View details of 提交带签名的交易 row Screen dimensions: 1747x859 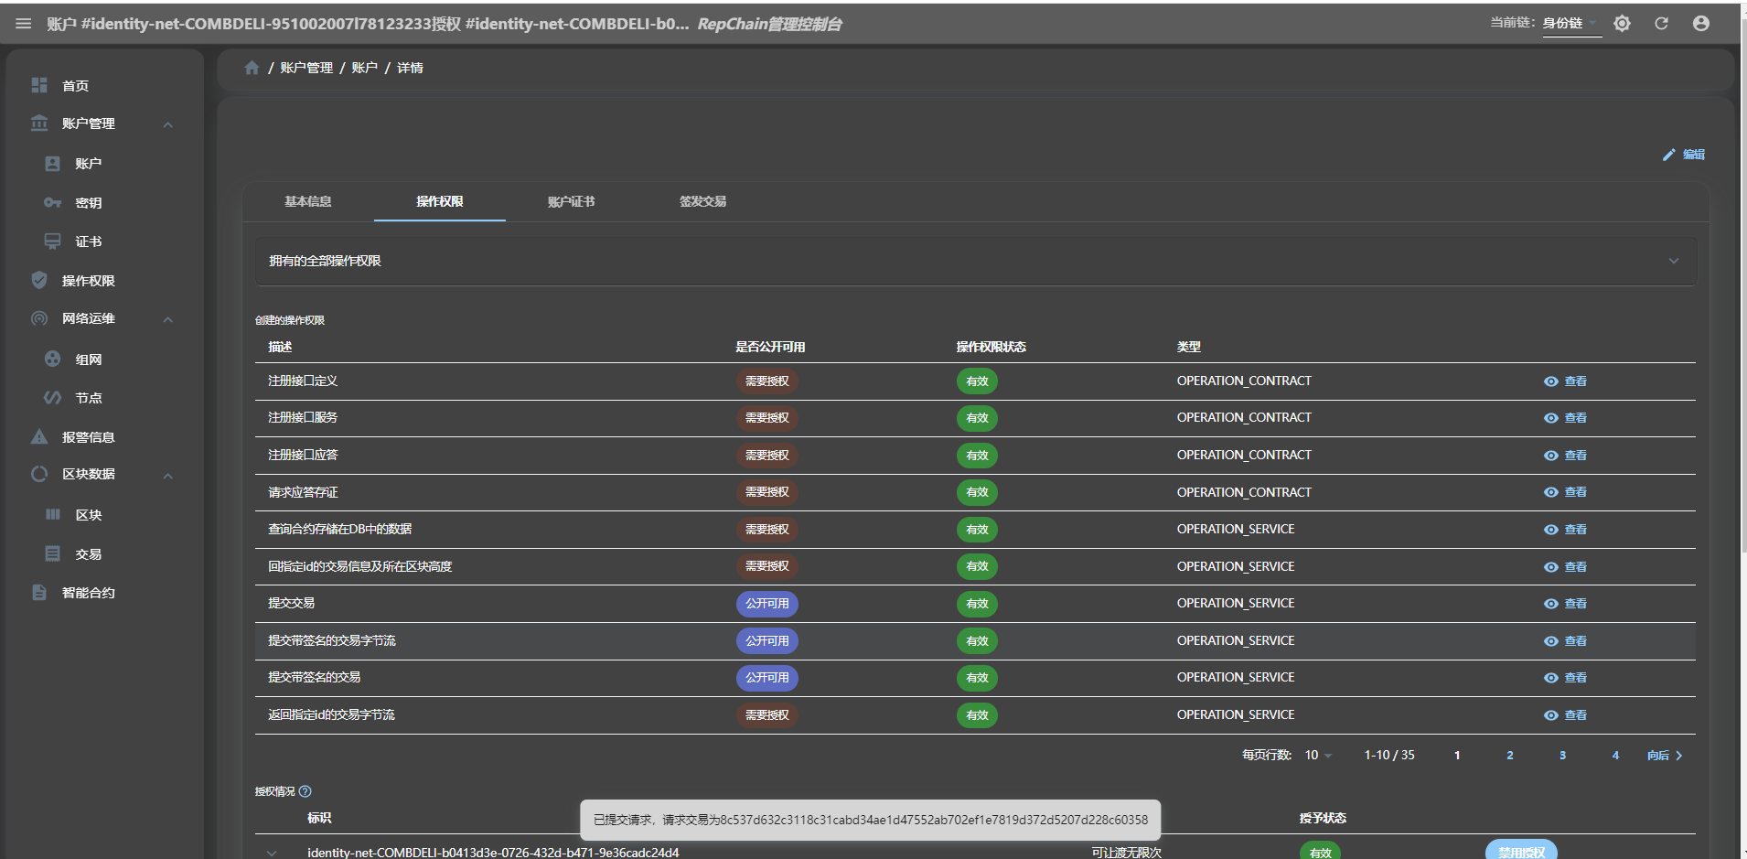(x=1565, y=678)
